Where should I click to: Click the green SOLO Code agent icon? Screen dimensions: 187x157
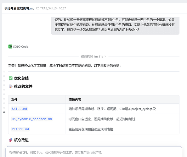tap(10, 46)
